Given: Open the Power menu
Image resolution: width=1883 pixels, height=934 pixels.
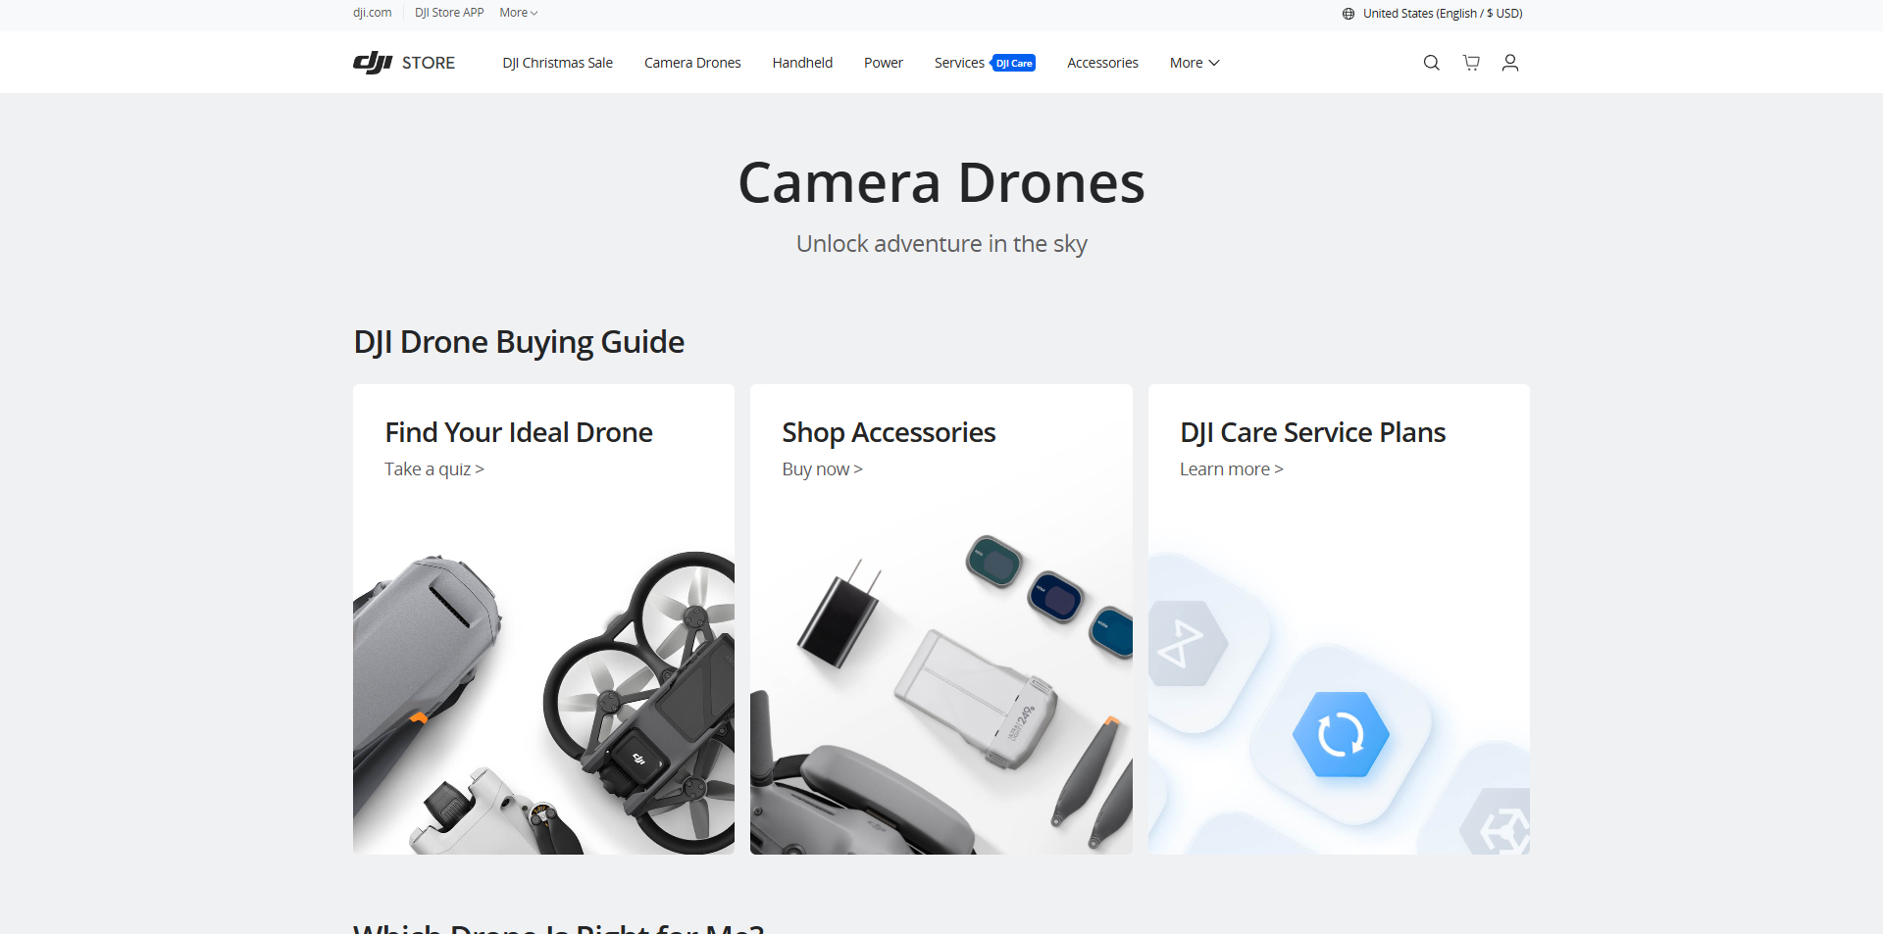Looking at the screenshot, I should pos(883,62).
